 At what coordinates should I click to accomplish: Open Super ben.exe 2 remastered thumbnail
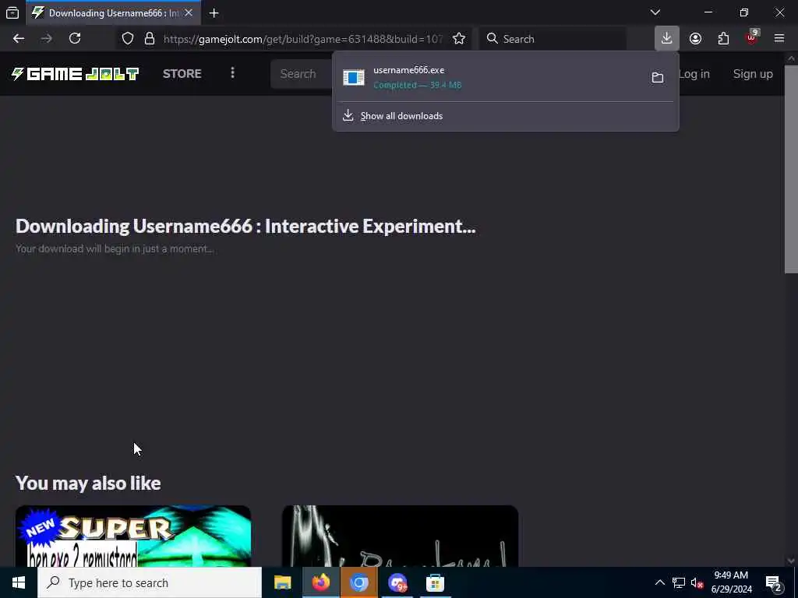click(133, 536)
